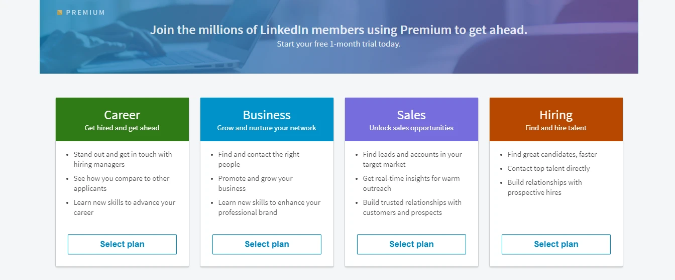Image resolution: width=675 pixels, height=280 pixels.
Task: Click 'Stand out and get in touch' bullet
Action: coord(123,159)
